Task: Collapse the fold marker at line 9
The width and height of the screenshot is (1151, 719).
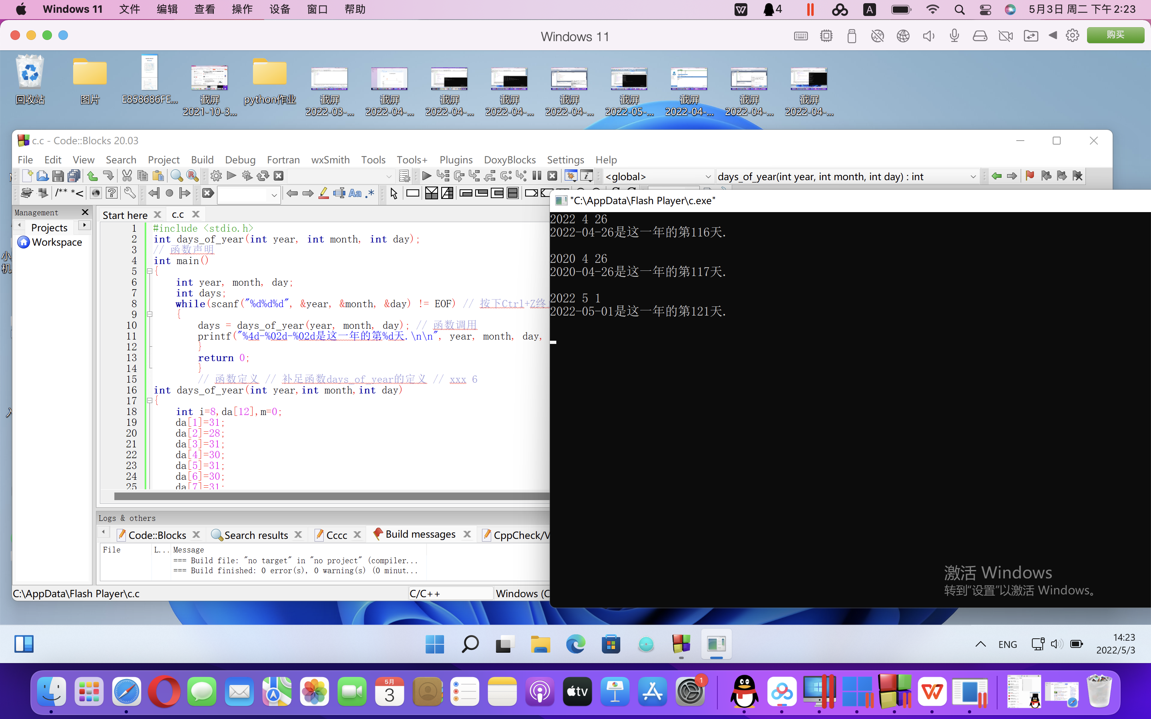Action: (149, 314)
